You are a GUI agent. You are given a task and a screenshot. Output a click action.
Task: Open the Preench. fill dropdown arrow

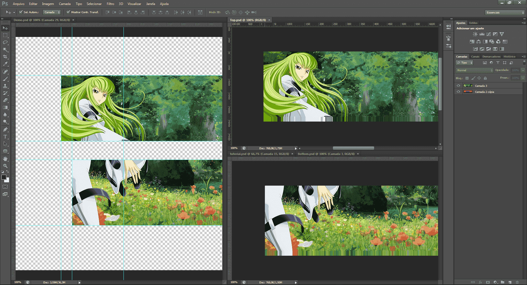523,78
